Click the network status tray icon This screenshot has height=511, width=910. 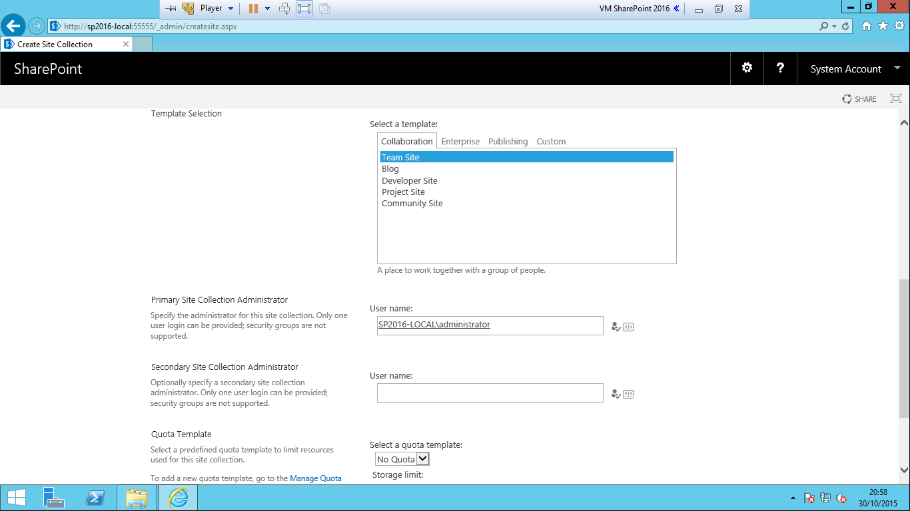click(825, 498)
